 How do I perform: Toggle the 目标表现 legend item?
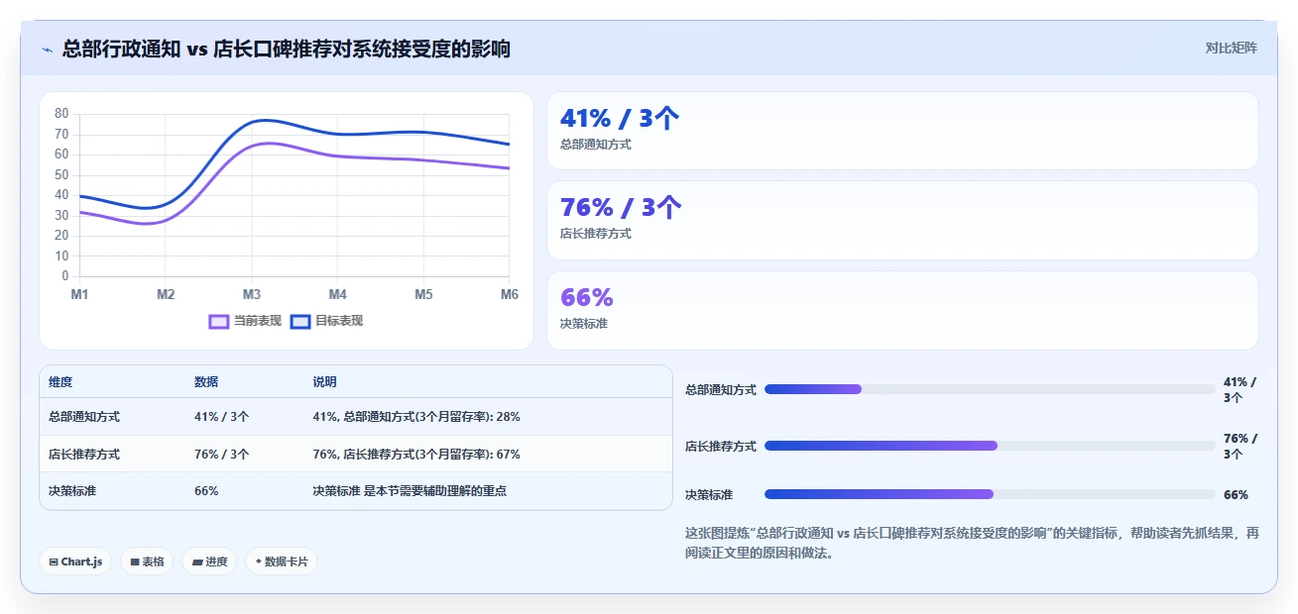[x=326, y=321]
